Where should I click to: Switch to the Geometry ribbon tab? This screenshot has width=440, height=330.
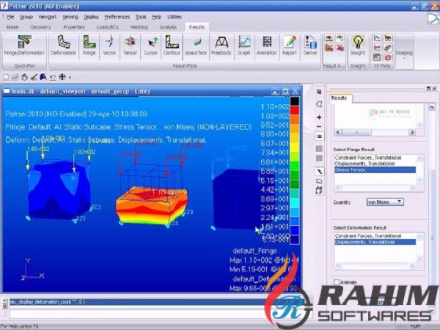(x=40, y=27)
